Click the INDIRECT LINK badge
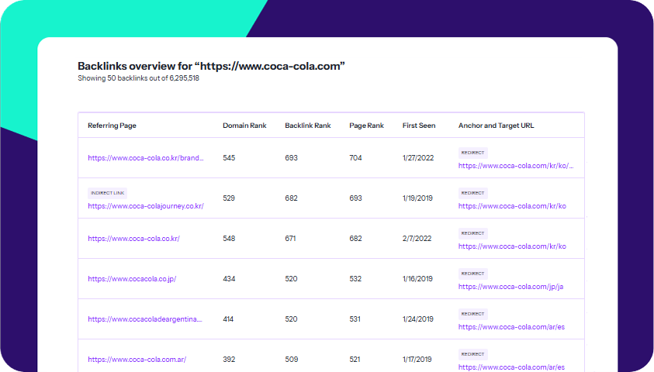 tap(107, 193)
